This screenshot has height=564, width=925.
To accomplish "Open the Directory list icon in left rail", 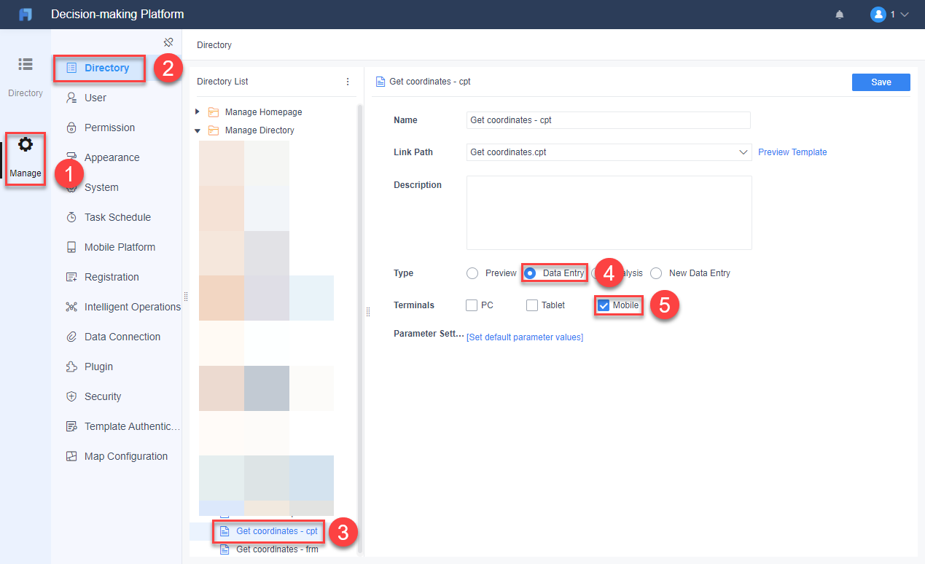I will coord(26,64).
